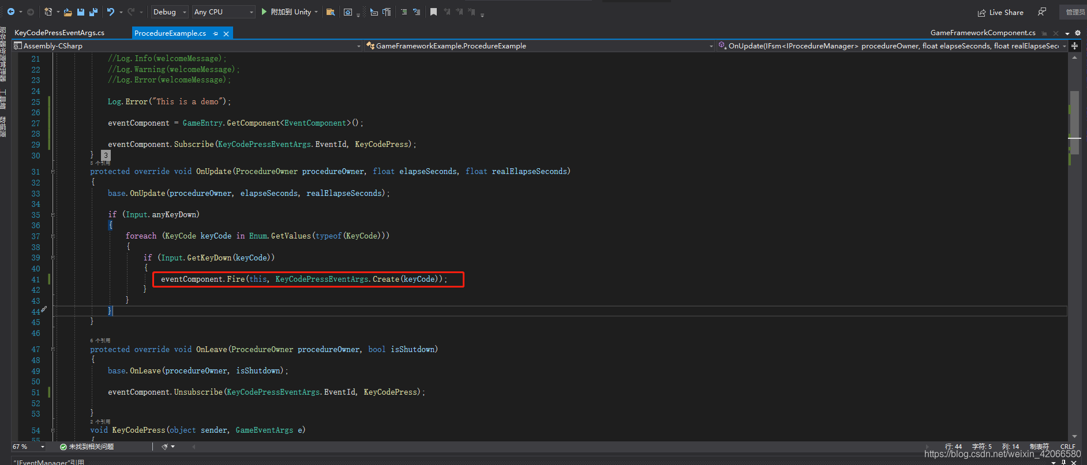Open the OnUpdate member dropdown

tap(893, 46)
